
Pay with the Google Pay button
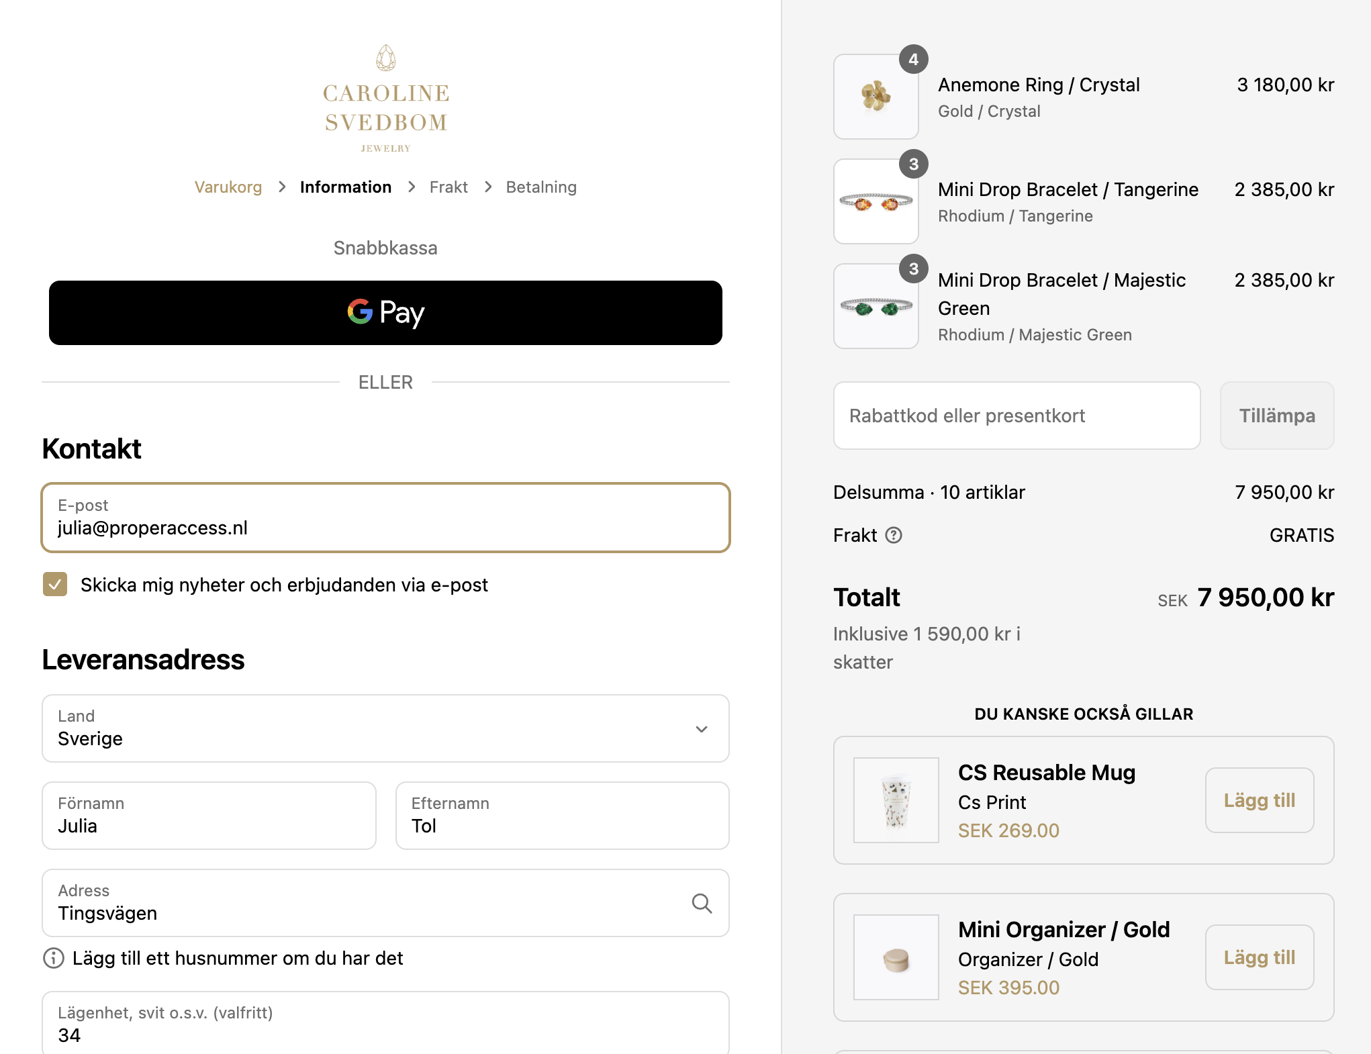coord(385,313)
